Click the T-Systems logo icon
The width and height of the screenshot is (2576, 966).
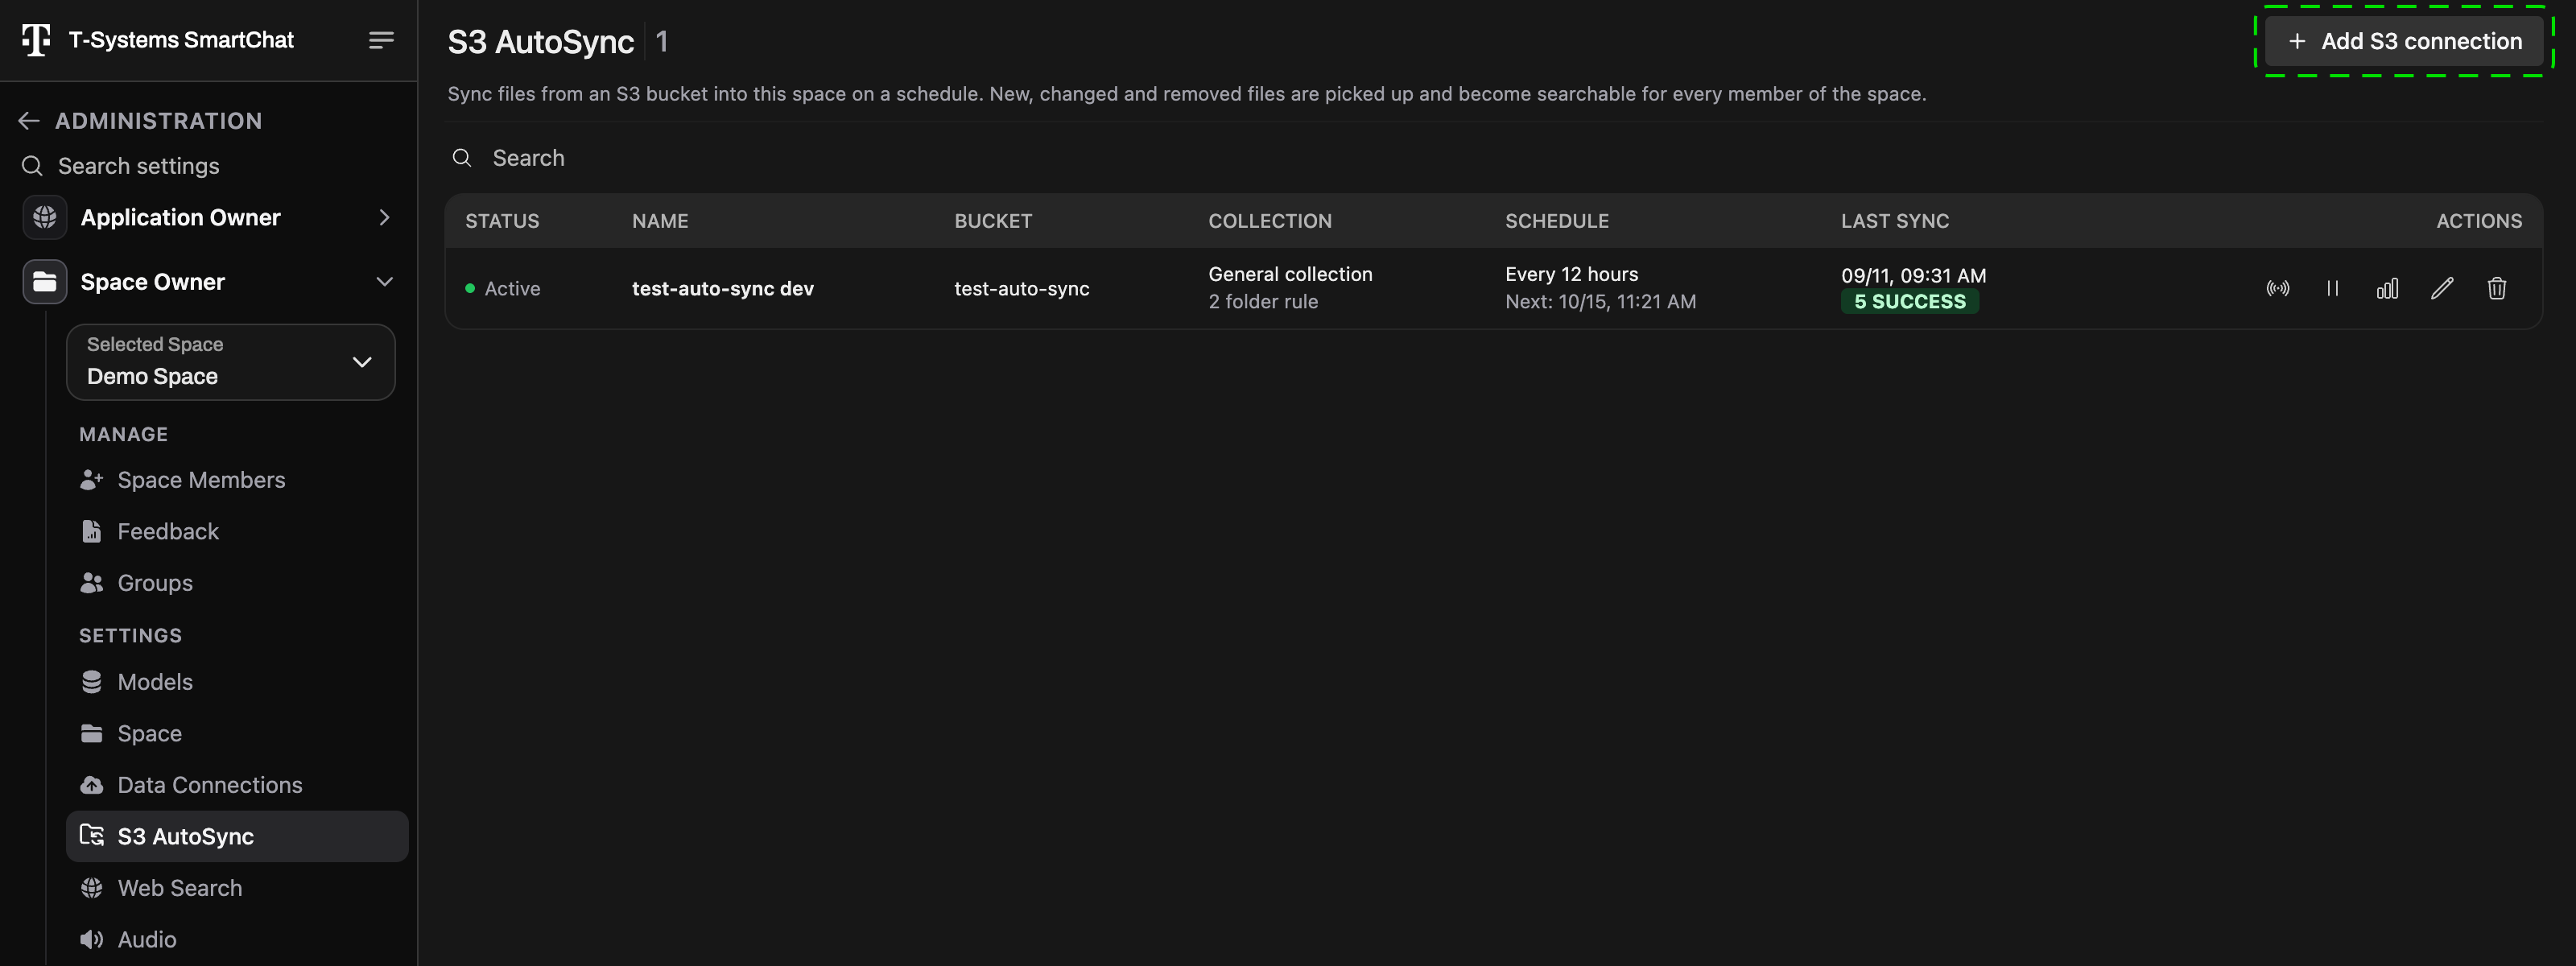(x=36, y=40)
